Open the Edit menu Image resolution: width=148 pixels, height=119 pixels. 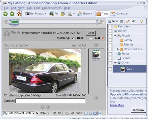click(x=13, y=8)
